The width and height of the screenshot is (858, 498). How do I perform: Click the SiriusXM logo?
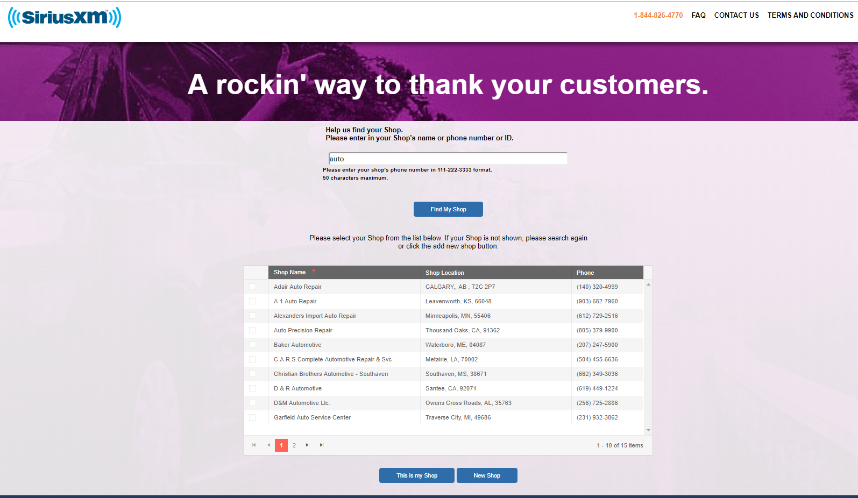(x=65, y=17)
